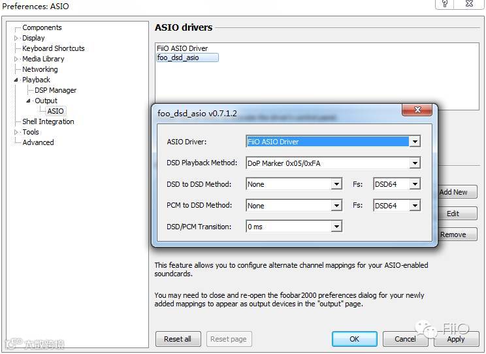Open the DSD Playback Method dropdown
The height and width of the screenshot is (354, 486).
pyautogui.click(x=415, y=163)
